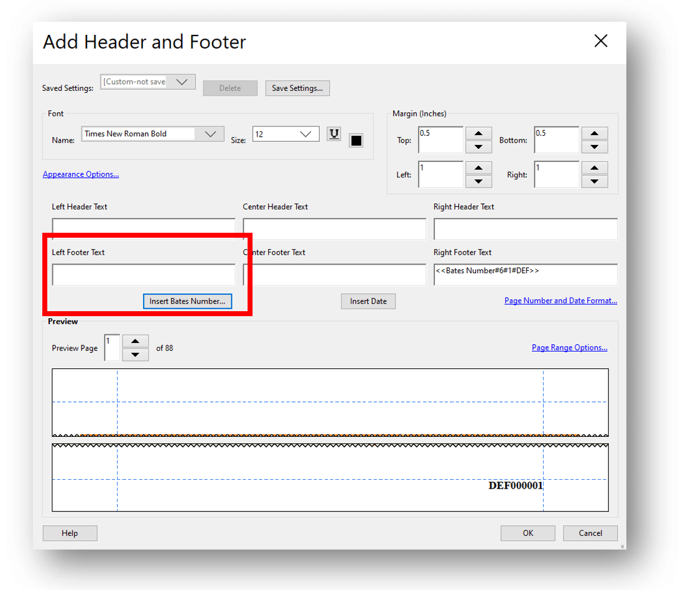Click into the Left Footer Text field
The image size is (678, 590).
pyautogui.click(x=144, y=274)
